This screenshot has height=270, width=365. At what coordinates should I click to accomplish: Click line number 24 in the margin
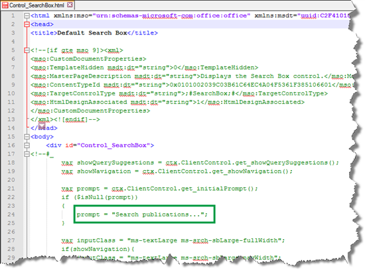[11, 214]
